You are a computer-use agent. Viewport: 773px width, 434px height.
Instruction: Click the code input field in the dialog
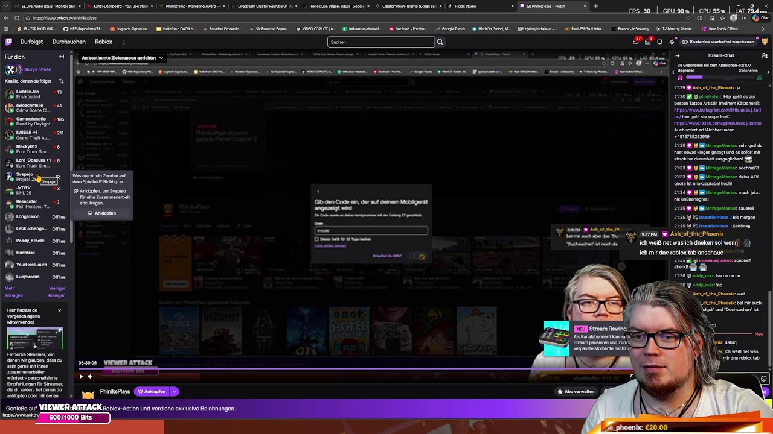click(x=371, y=230)
